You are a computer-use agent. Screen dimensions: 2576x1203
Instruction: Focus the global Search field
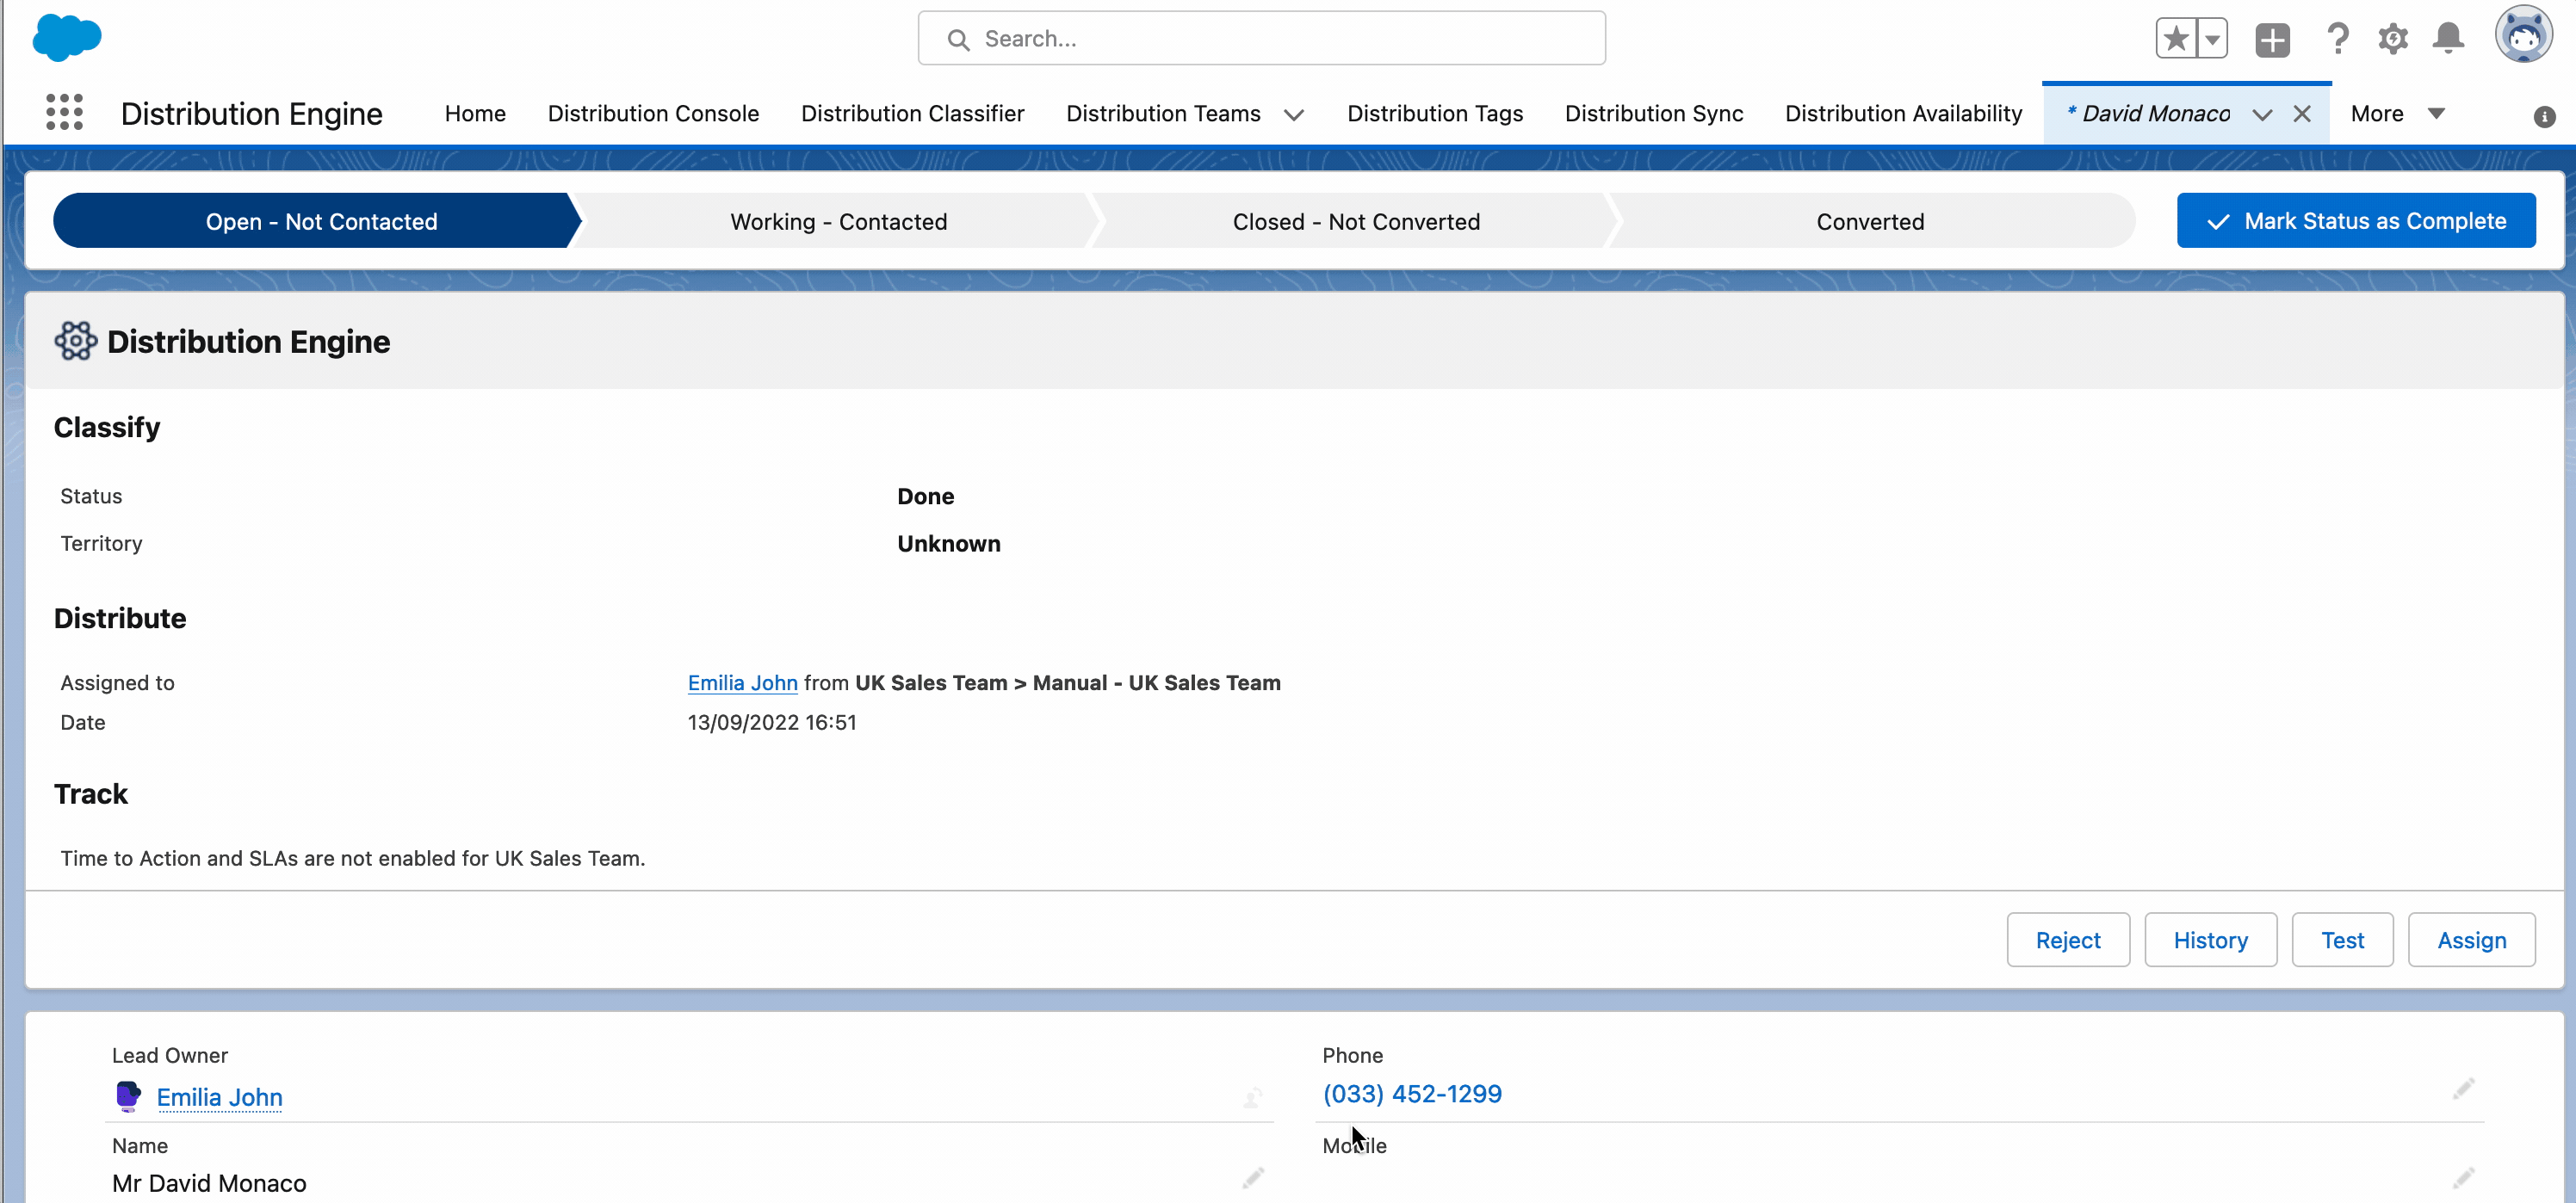coord(1261,38)
